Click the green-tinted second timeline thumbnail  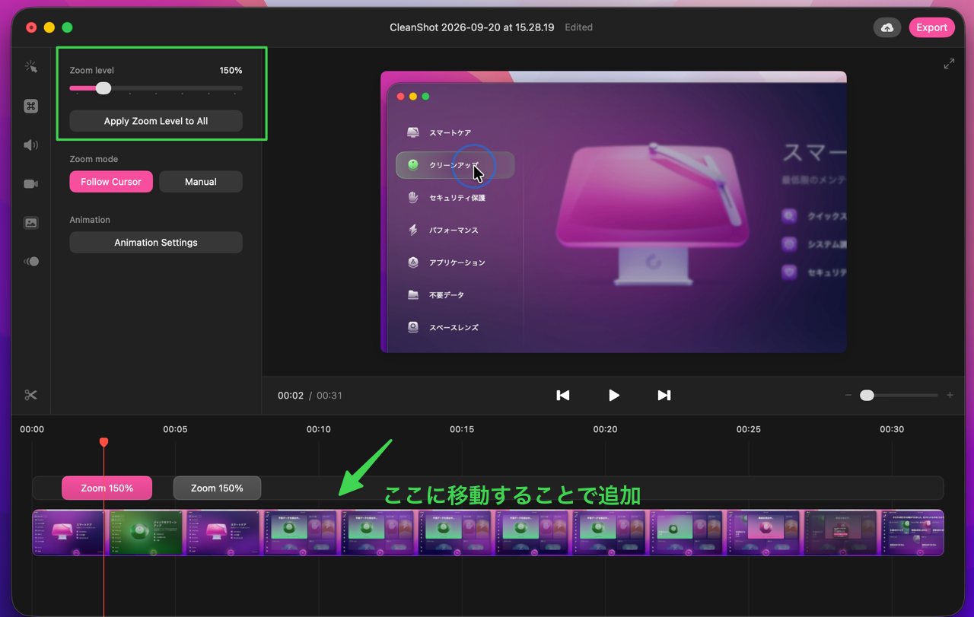[148, 533]
